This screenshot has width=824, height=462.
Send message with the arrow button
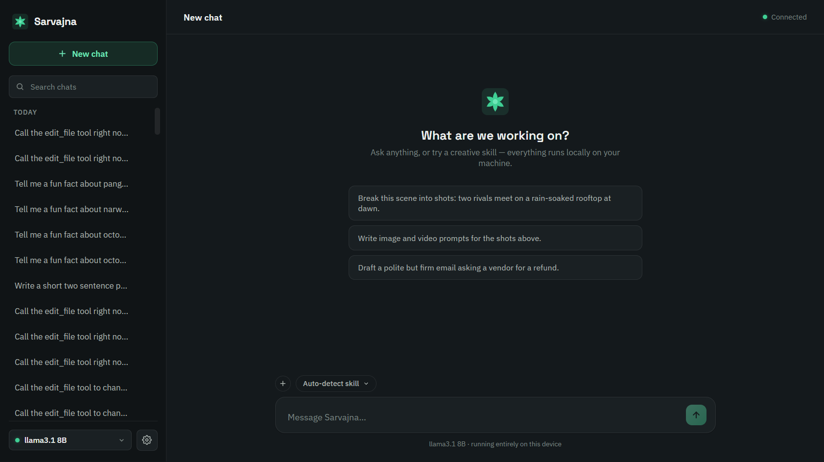(x=696, y=415)
